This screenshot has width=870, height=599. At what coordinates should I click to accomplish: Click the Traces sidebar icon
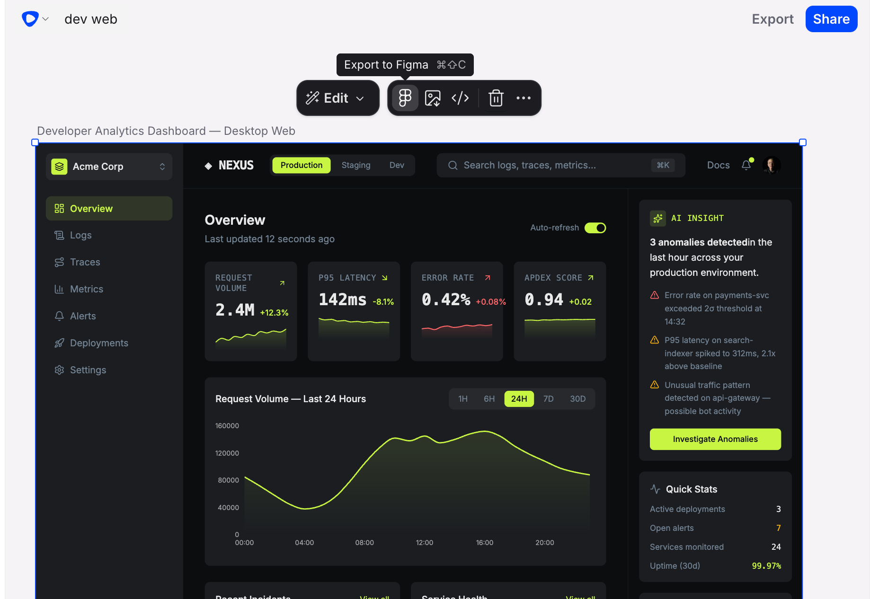59,262
